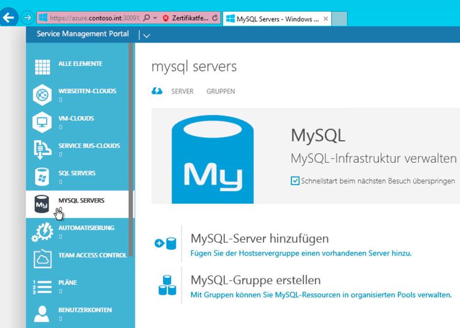Open SQL SERVERS in sidebar
This screenshot has width=460, height=328.
[x=77, y=173]
